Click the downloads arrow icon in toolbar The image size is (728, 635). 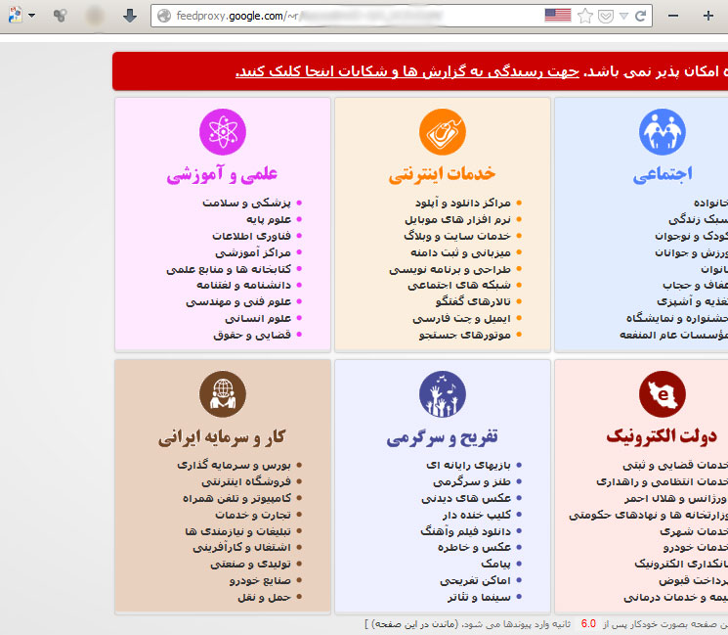click(130, 16)
